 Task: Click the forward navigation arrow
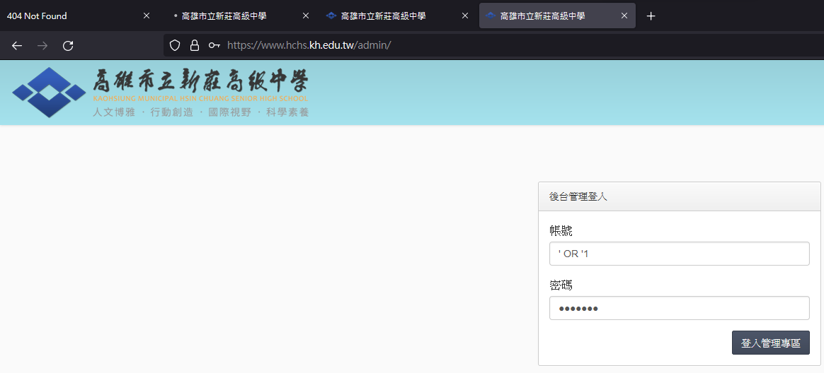click(x=42, y=46)
